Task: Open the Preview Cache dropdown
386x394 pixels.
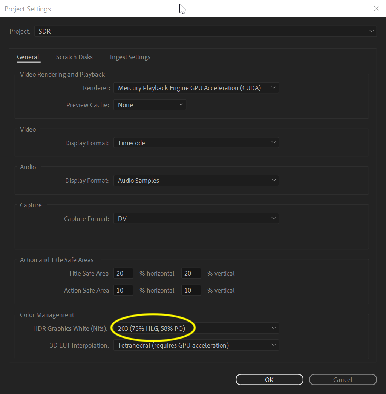Action: (150, 105)
